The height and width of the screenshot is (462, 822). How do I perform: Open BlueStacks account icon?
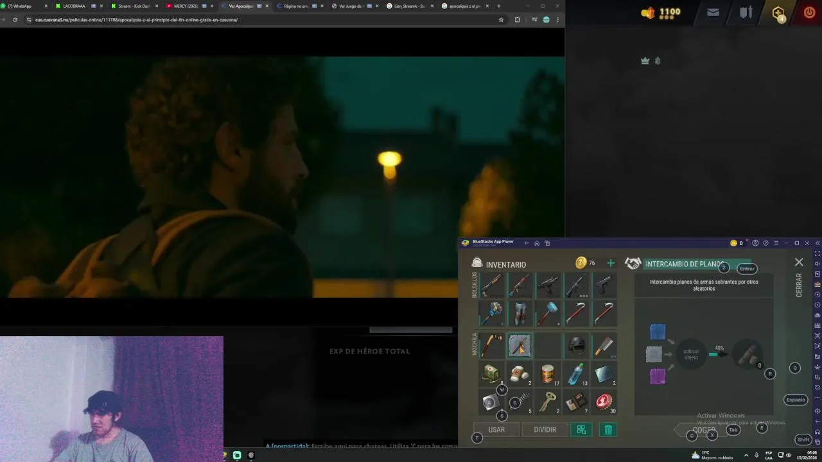(x=755, y=243)
